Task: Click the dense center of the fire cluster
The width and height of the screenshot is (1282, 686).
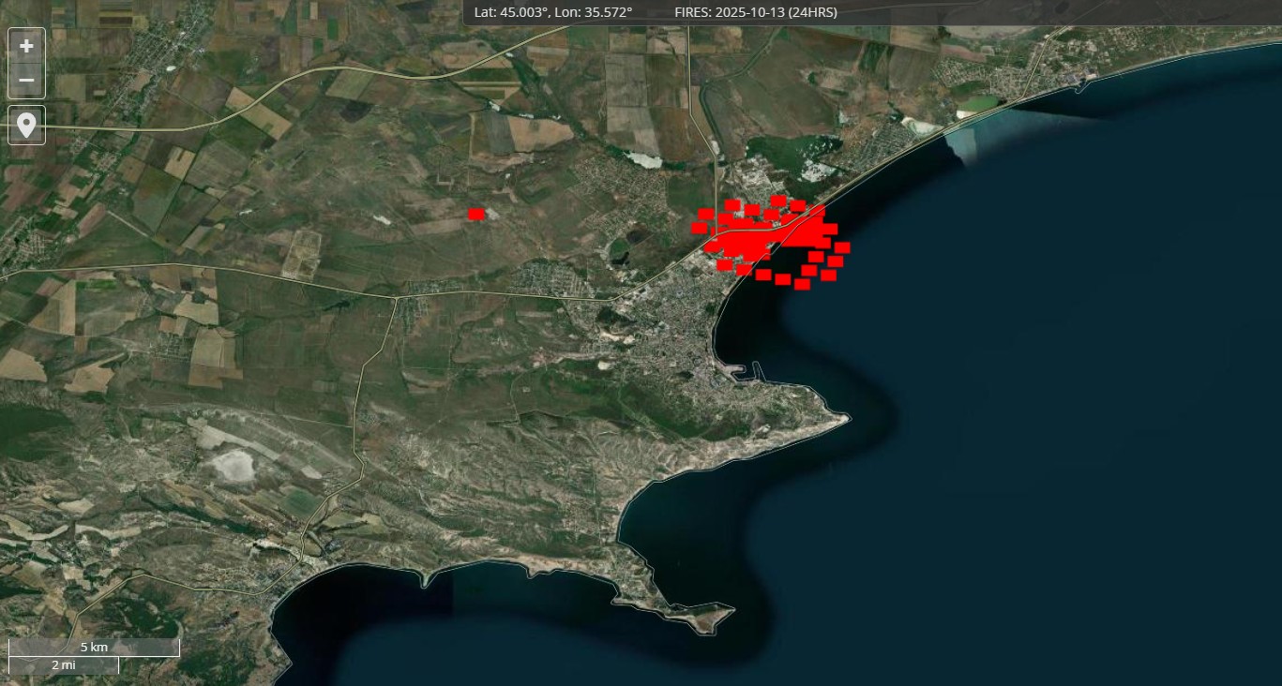Action: [750, 241]
